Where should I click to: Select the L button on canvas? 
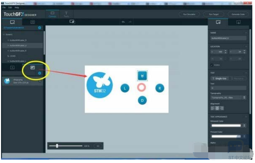click(x=125, y=88)
